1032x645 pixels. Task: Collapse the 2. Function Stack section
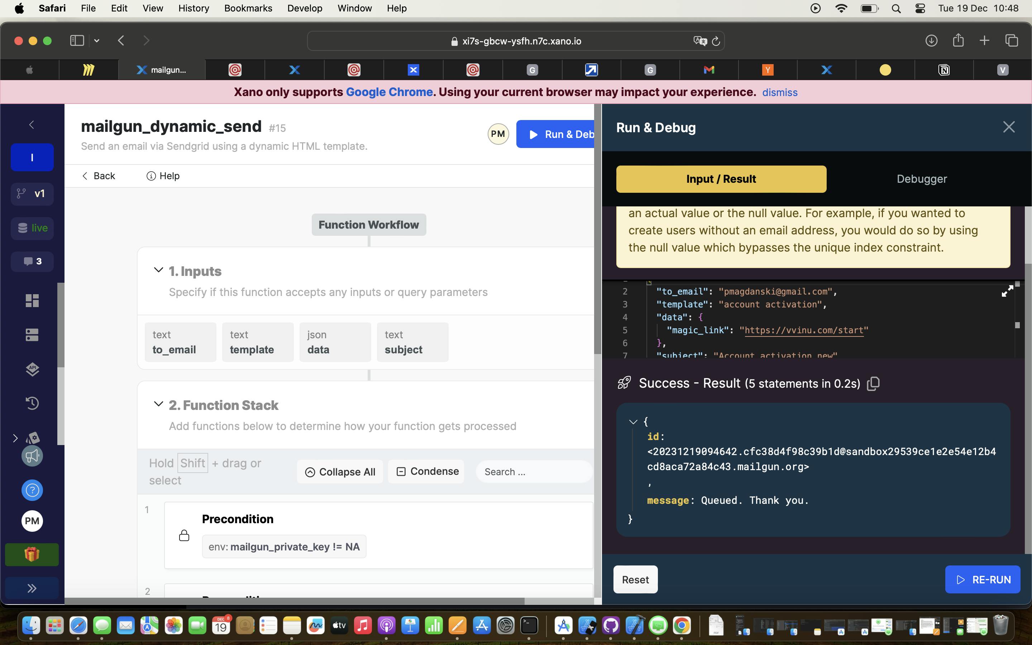point(158,405)
